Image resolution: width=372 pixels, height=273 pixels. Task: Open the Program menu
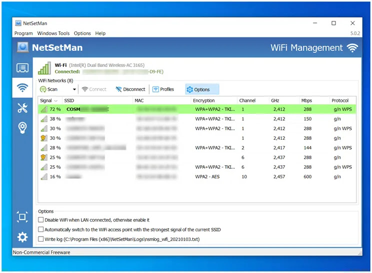tap(23, 33)
